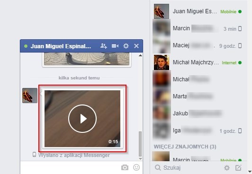
Task: Open chat with Michał Majchrzy...
Action: click(198, 62)
